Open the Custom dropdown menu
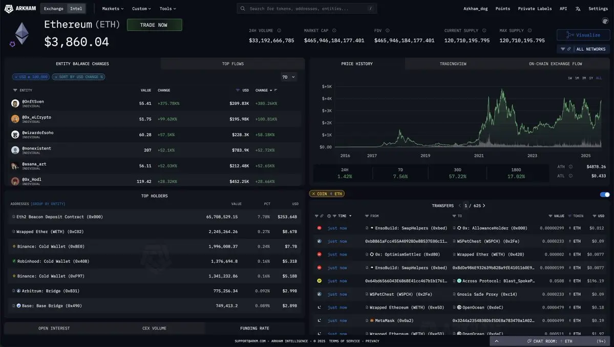 click(141, 9)
